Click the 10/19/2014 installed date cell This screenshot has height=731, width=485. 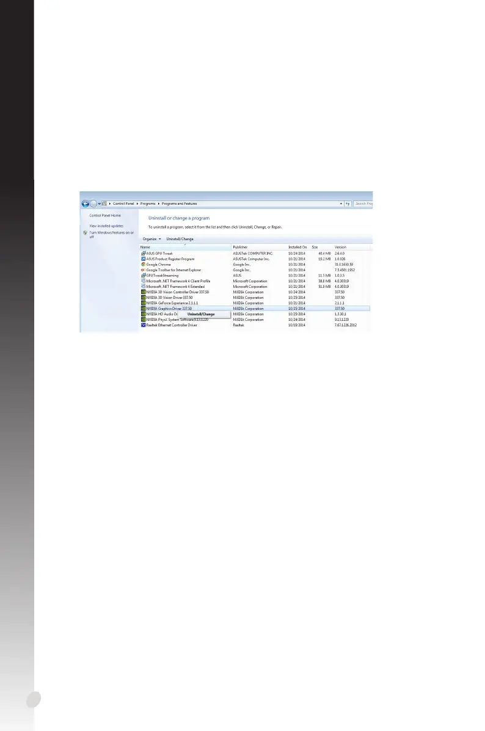[297, 325]
